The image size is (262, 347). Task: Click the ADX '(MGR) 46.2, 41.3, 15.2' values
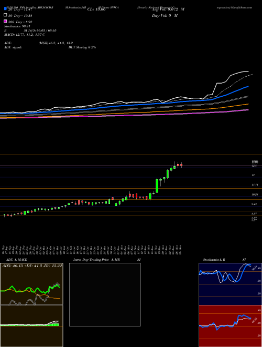click(56, 43)
